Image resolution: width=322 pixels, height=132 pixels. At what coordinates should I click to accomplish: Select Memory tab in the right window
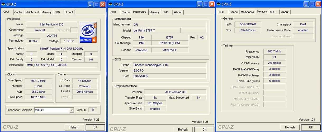262,12
